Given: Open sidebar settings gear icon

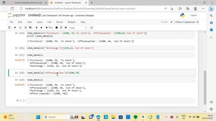Looking at the screenshot, I should tap(211, 109).
